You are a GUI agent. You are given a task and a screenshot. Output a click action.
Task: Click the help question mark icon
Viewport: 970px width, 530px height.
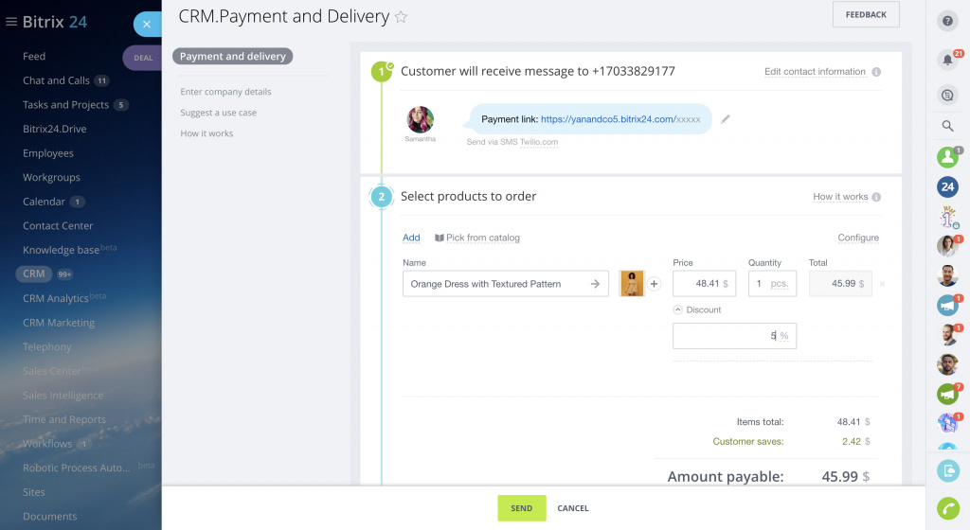[947, 21]
